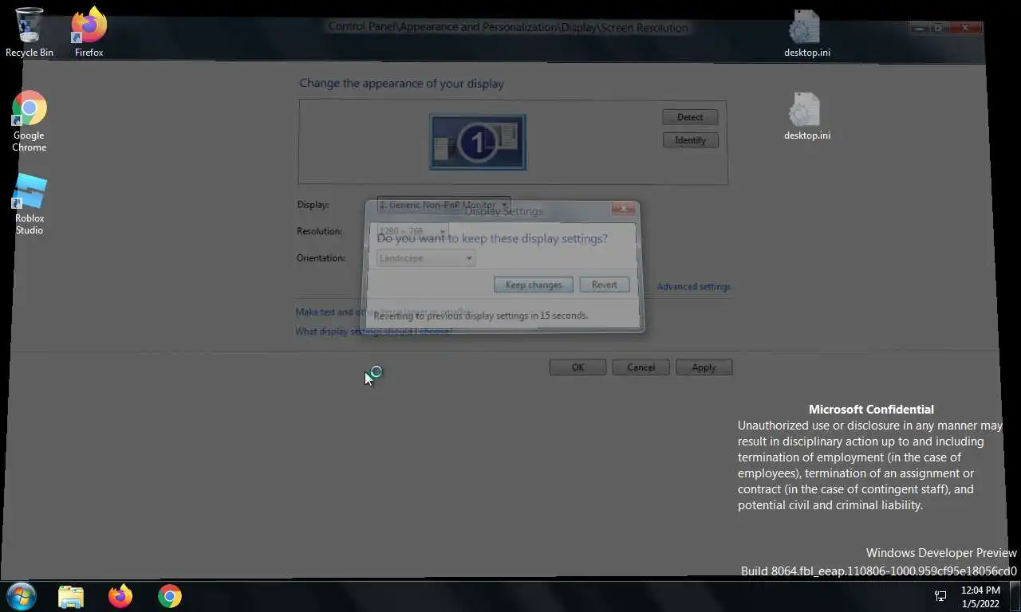Select the Firefox desktop shortcut
The image size is (1021, 612).
89,33
